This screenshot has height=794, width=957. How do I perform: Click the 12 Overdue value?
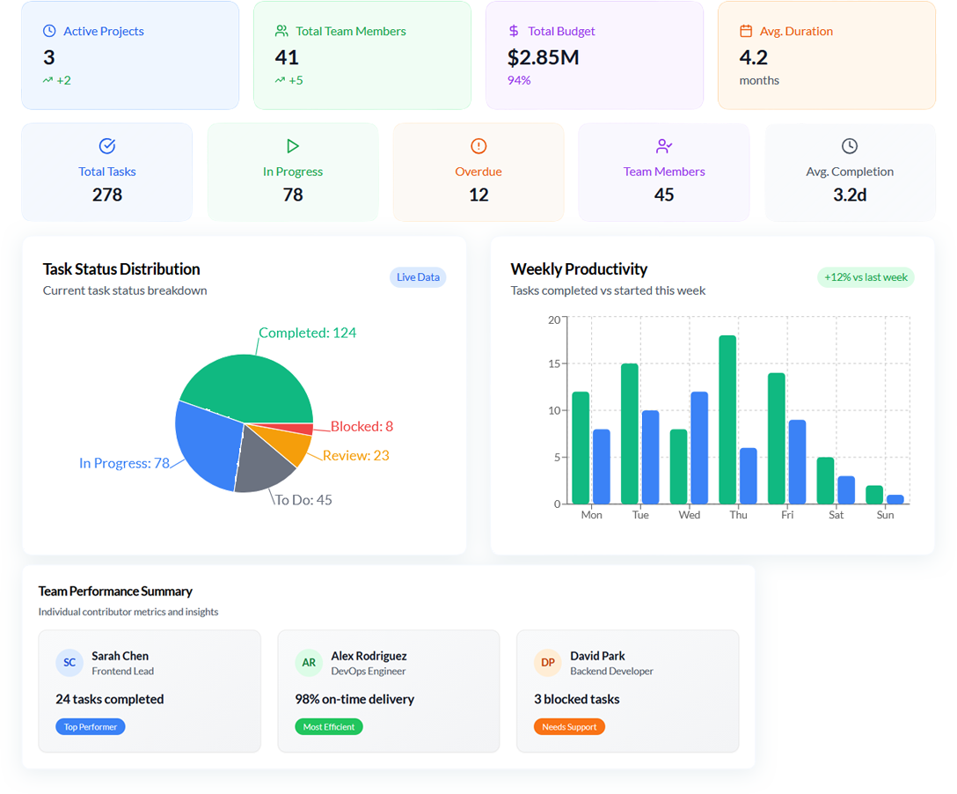[x=478, y=195]
